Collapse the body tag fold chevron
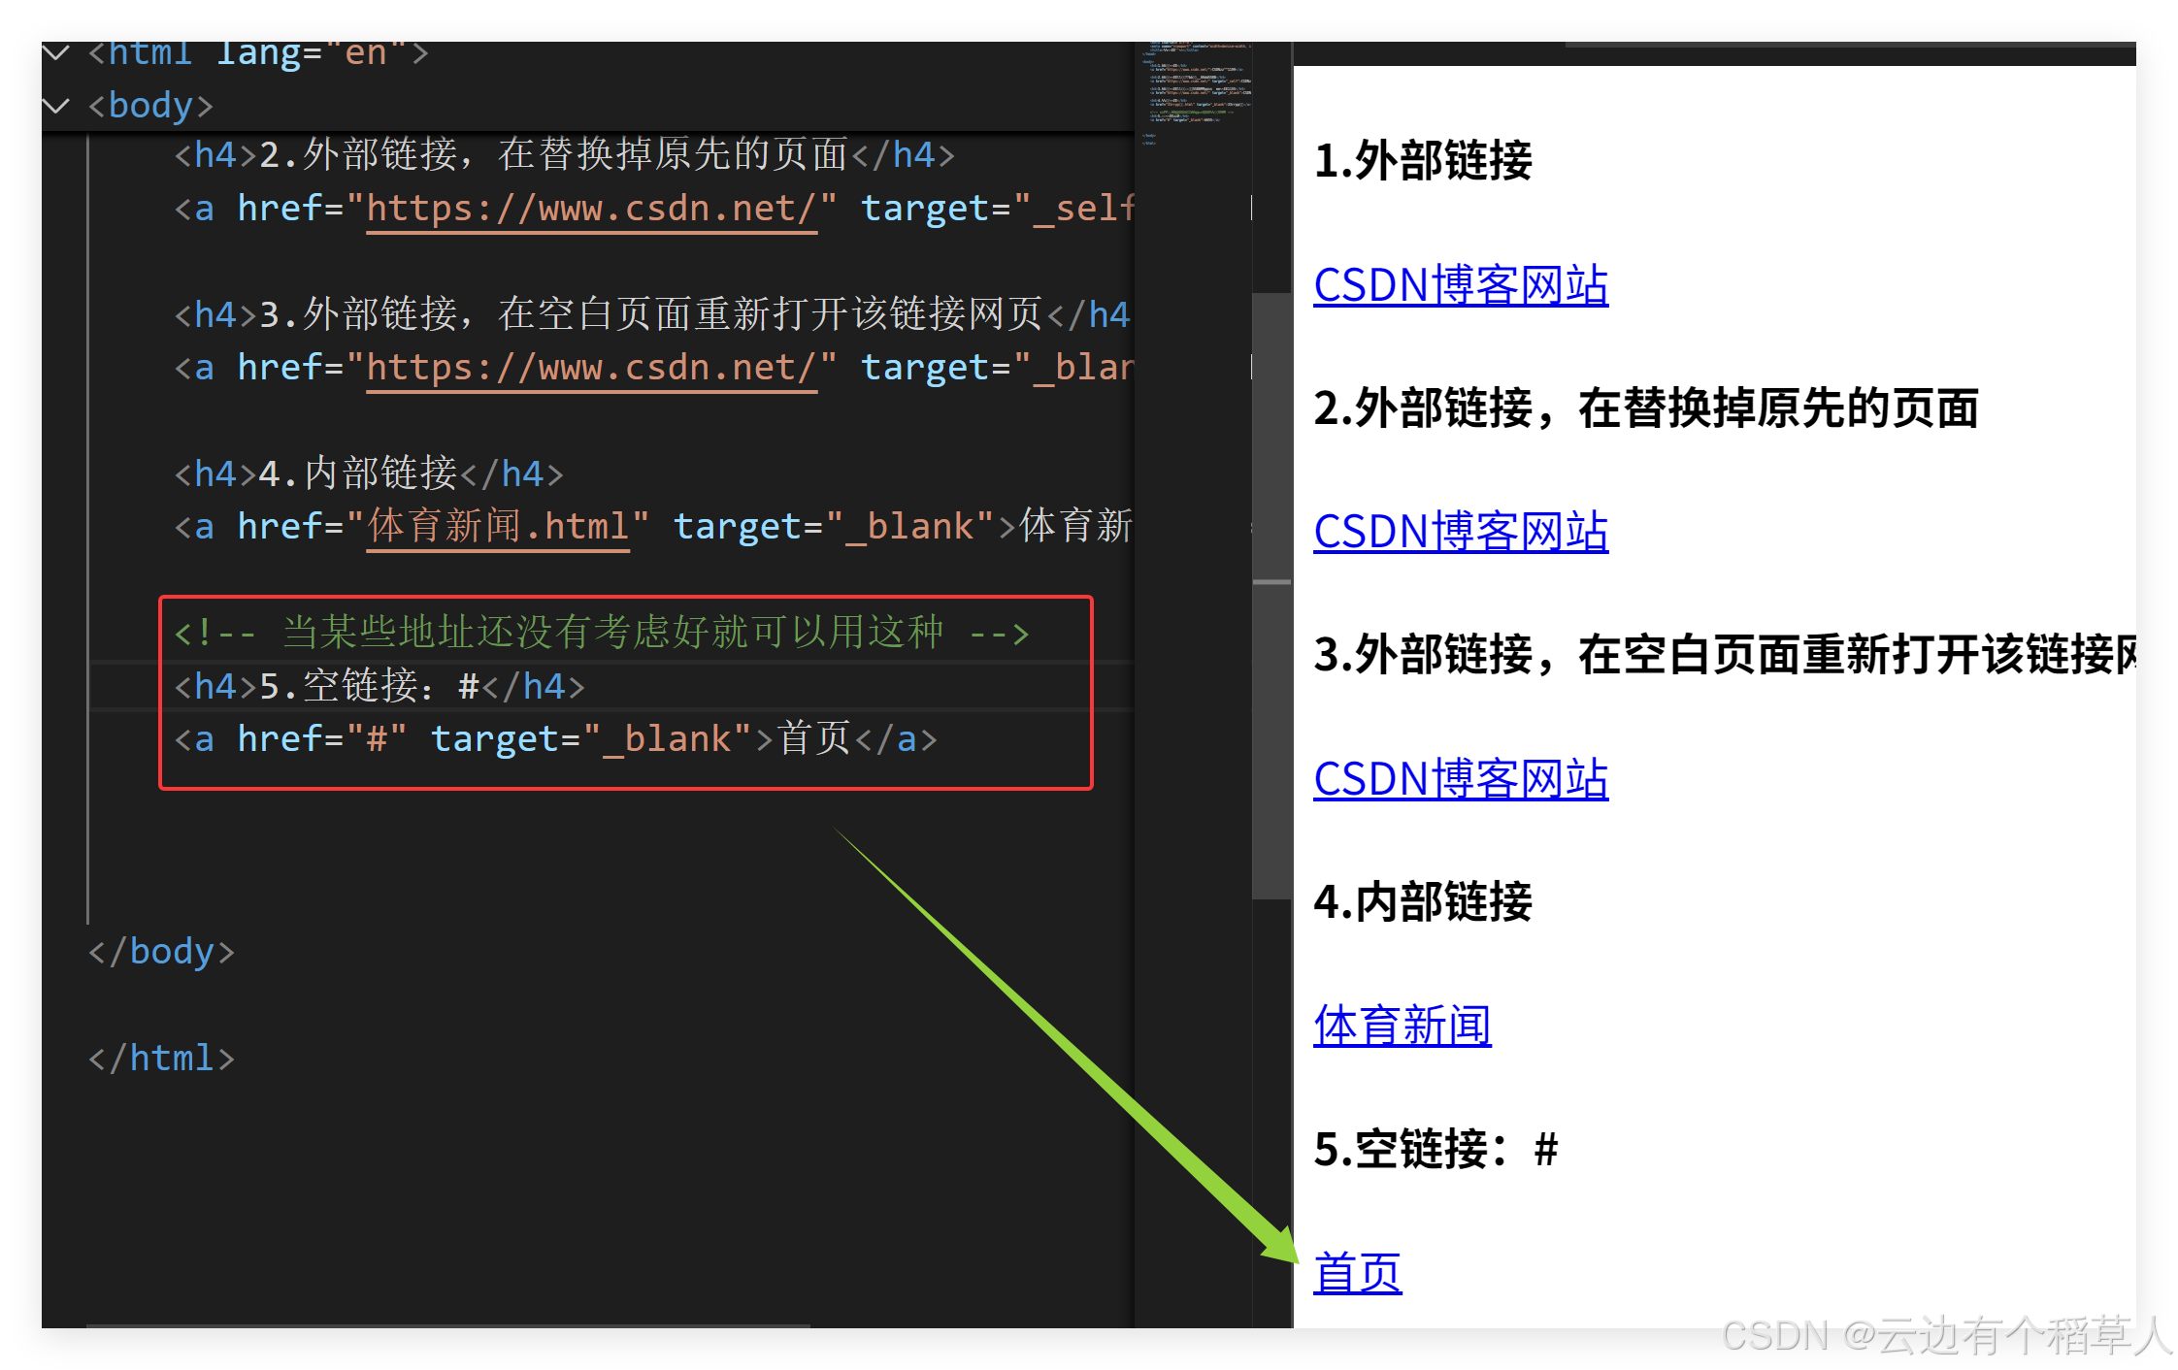 click(56, 105)
